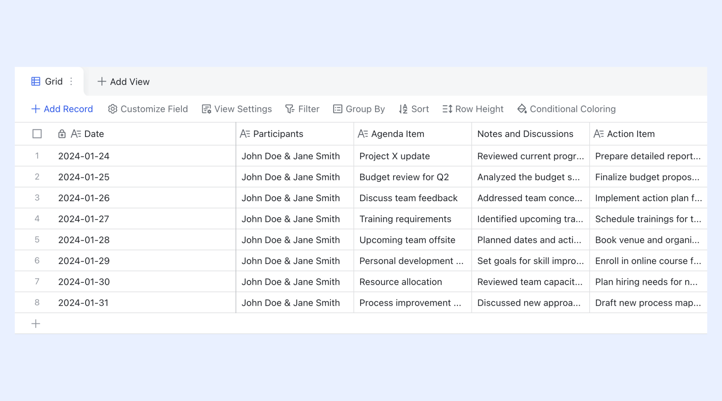722x401 pixels.
Task: Click the Add View button
Action: click(123, 82)
